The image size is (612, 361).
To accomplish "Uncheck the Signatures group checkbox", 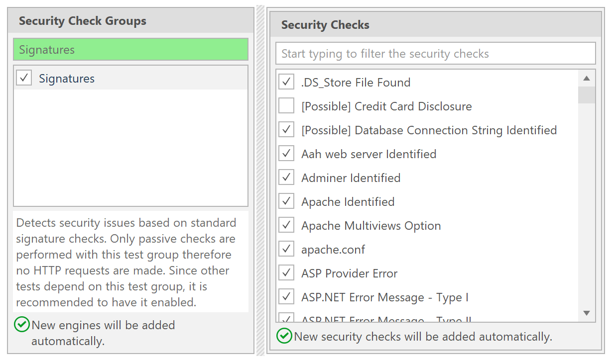I will pos(23,78).
